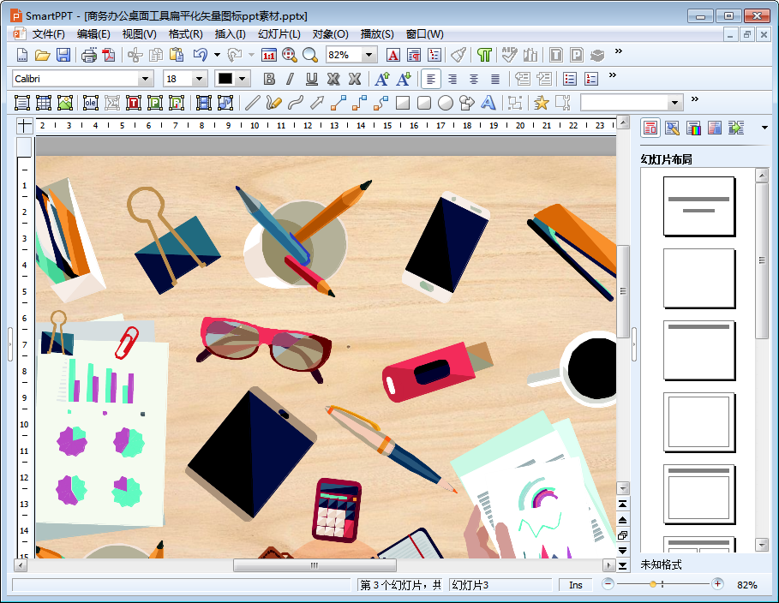Click the Paste clipboard icon
The width and height of the screenshot is (779, 603).
tap(177, 55)
